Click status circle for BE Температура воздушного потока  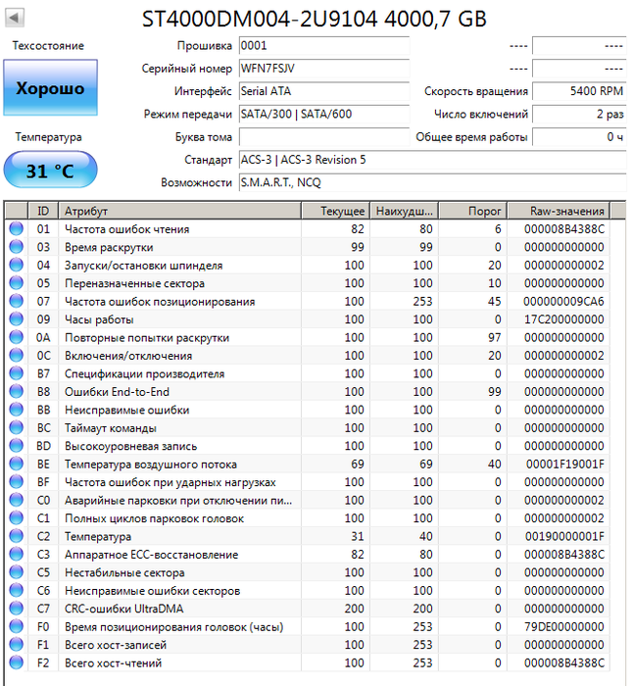tap(17, 464)
